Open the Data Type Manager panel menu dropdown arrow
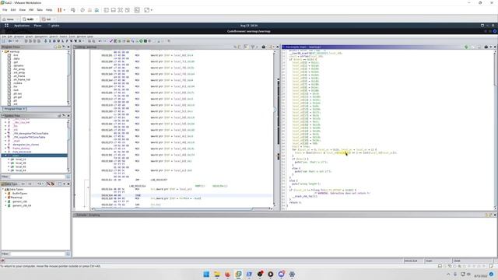Viewport: 498px width, 280px height. point(64,184)
